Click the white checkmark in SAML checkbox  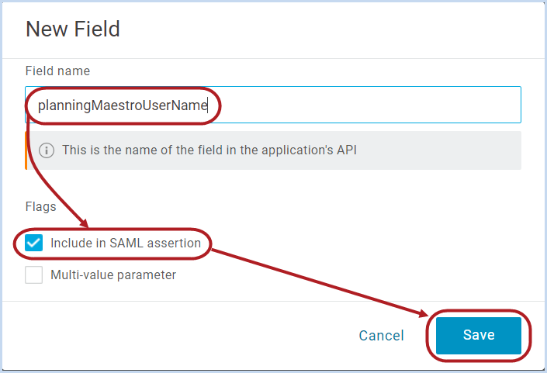[x=34, y=243]
